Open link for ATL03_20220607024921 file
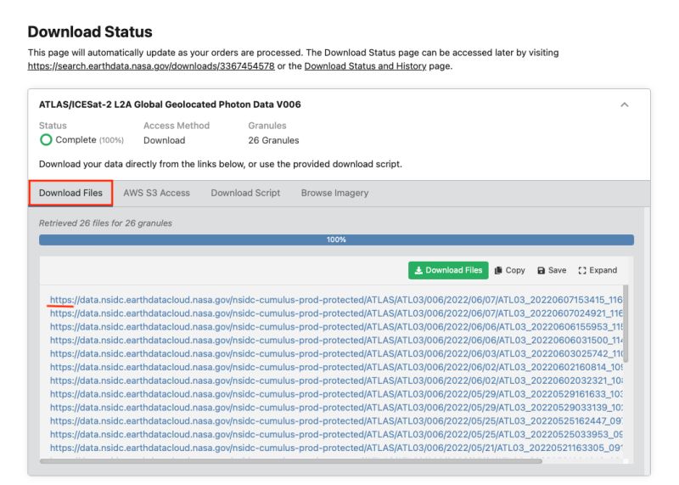Screen dimensions: 679x485 tap(336, 313)
